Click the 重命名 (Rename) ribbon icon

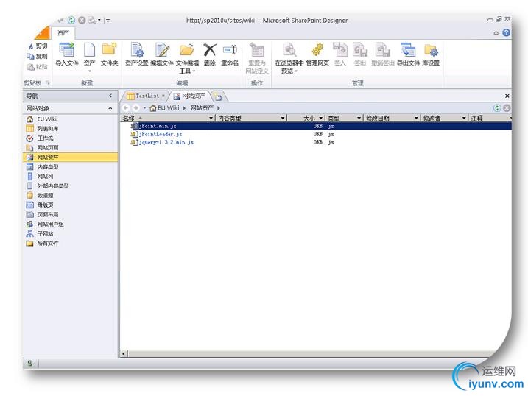point(230,54)
